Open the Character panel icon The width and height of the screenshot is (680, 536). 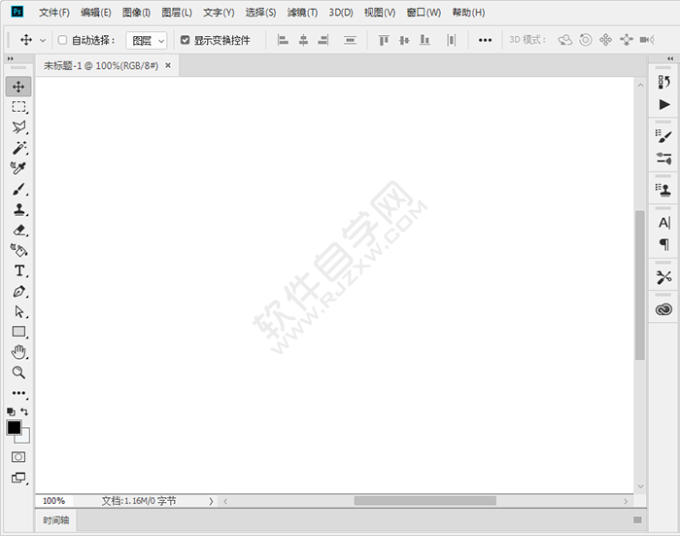tap(663, 223)
